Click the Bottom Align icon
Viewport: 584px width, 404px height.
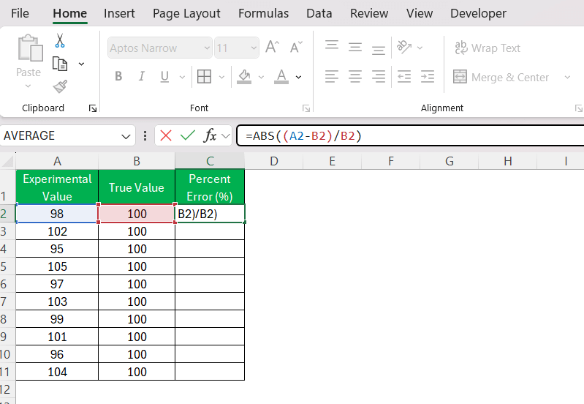point(379,50)
